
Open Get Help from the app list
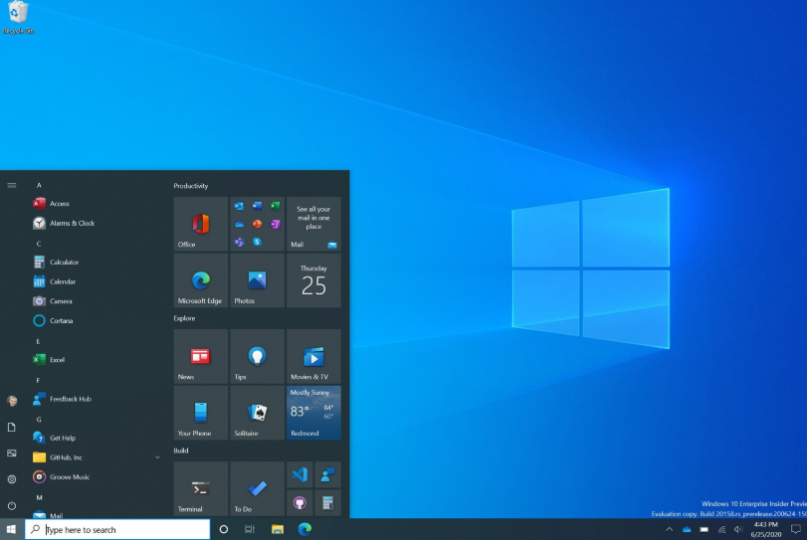click(97, 439)
